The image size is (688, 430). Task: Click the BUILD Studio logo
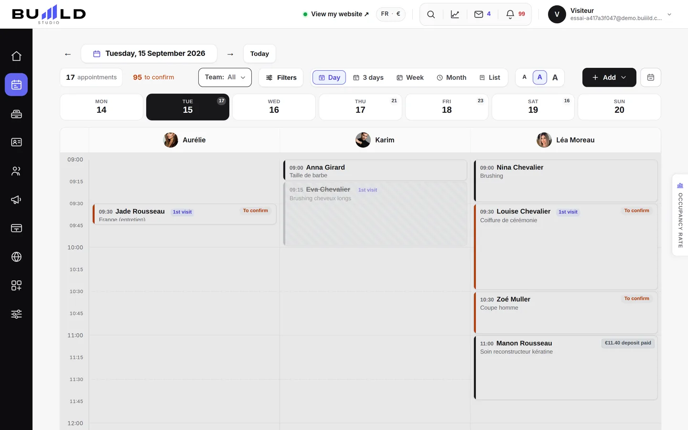[49, 14]
